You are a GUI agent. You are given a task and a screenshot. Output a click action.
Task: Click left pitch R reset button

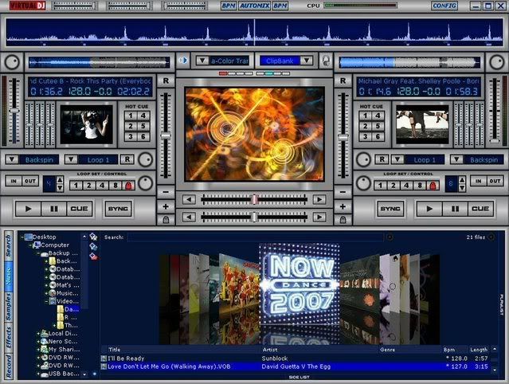166,80
